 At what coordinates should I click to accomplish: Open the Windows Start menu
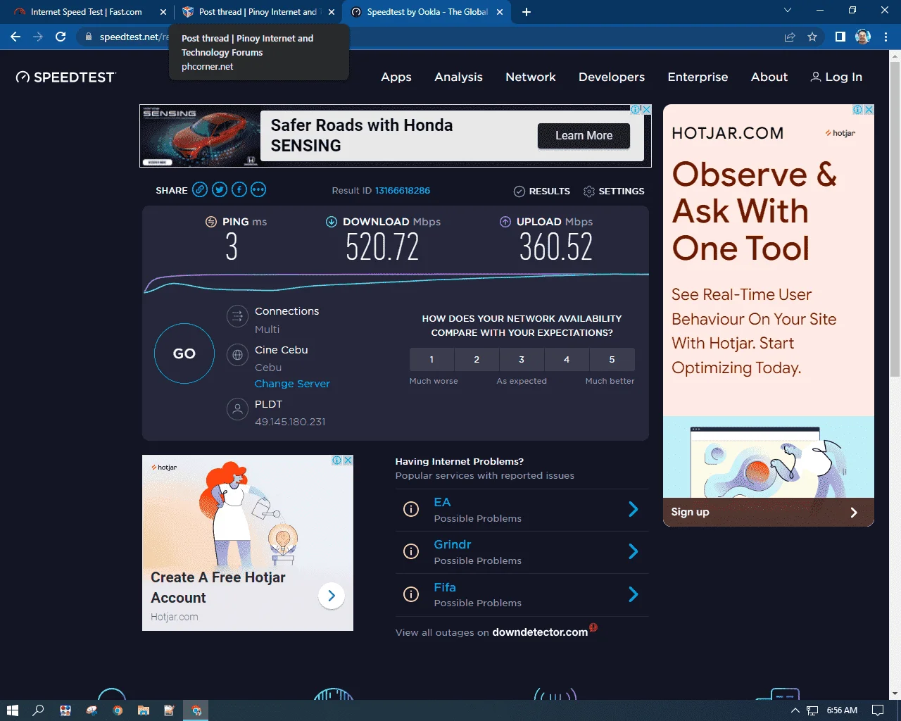point(12,710)
